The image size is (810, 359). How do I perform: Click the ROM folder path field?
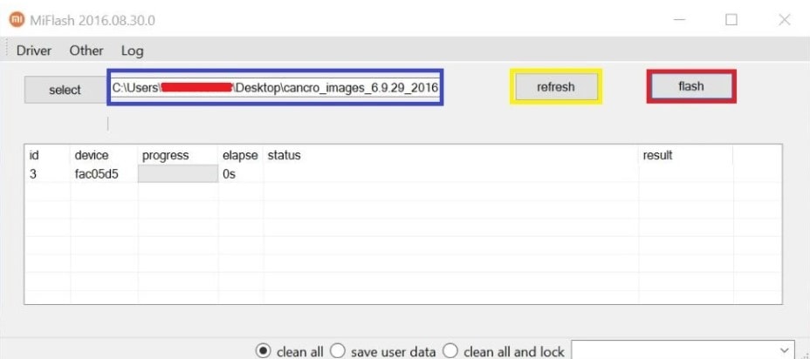pyautogui.click(x=275, y=87)
